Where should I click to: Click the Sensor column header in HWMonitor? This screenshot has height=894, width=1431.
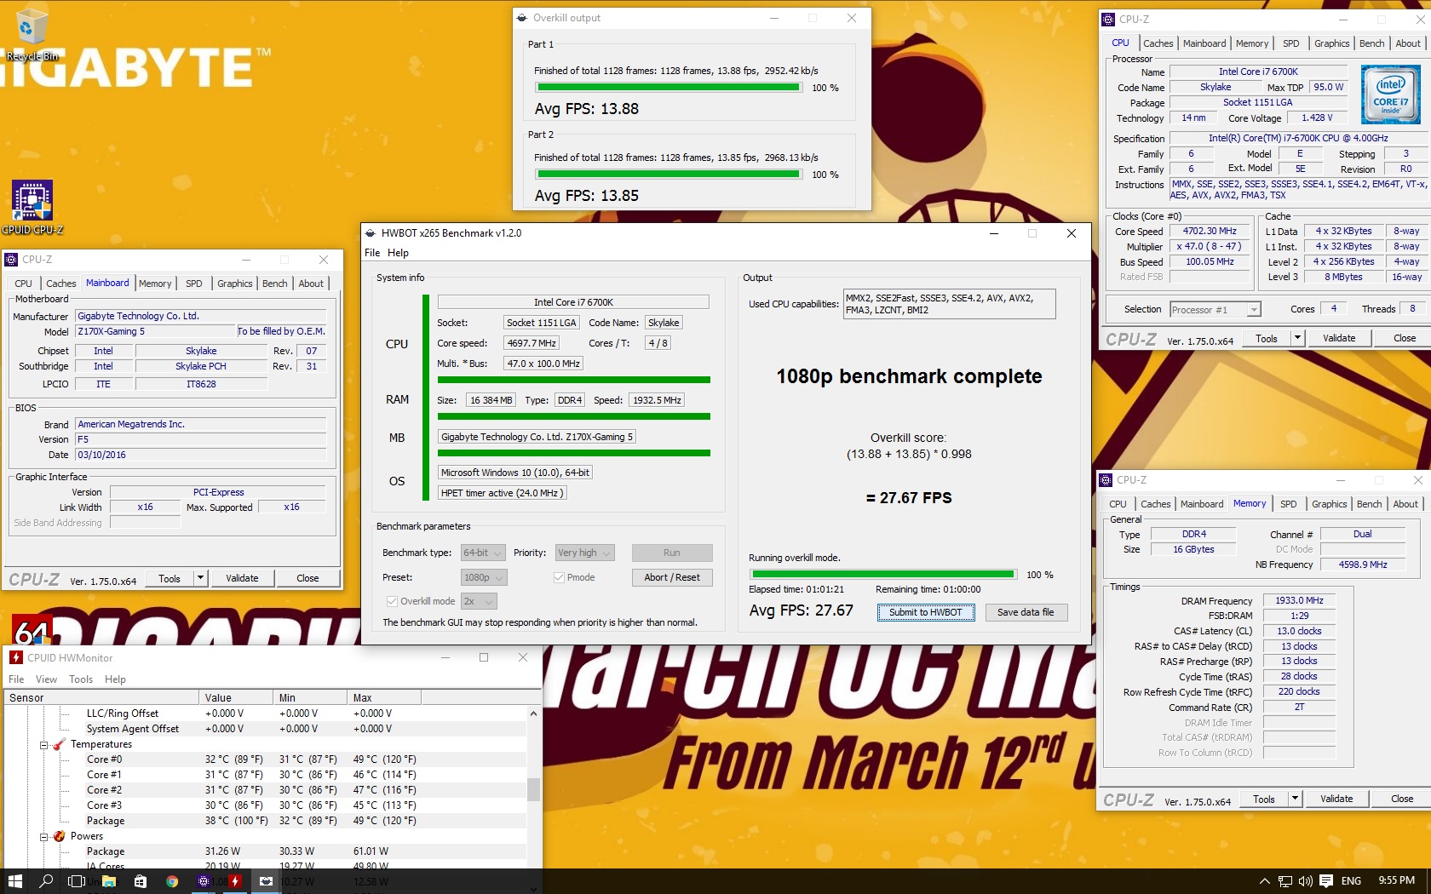point(101,697)
